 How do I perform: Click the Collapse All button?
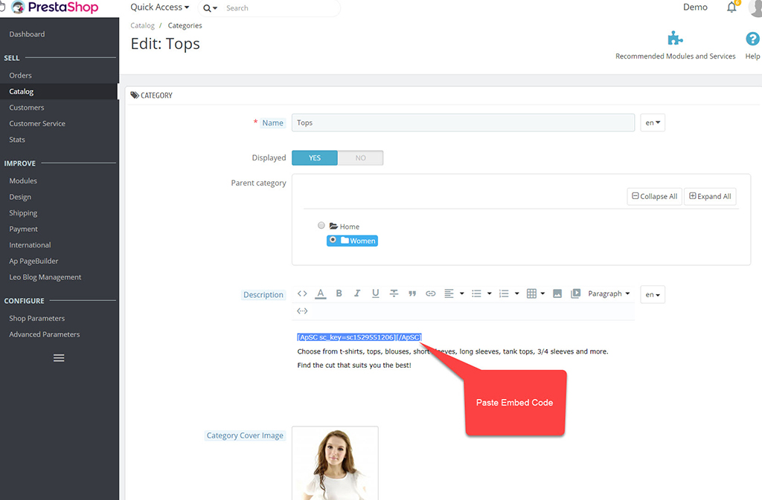pos(654,196)
